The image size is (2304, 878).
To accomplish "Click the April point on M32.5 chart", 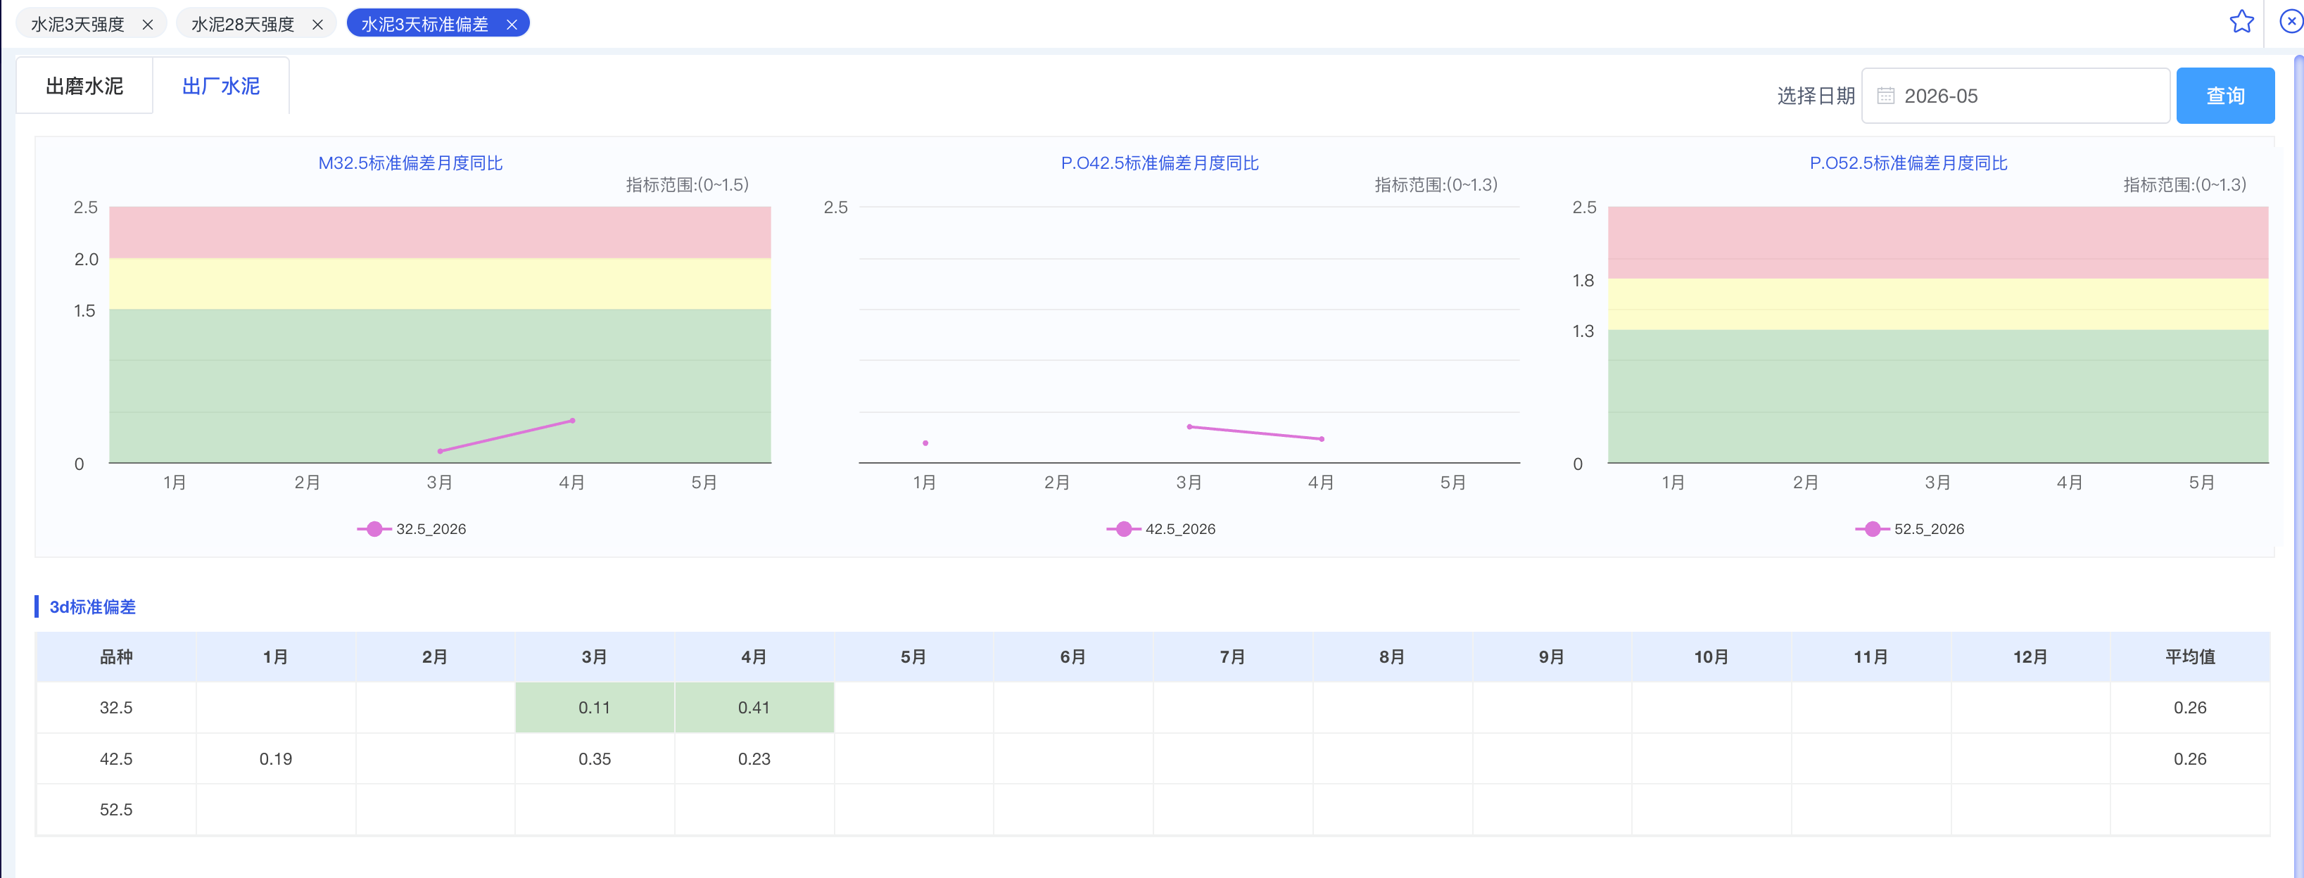I will [x=572, y=420].
